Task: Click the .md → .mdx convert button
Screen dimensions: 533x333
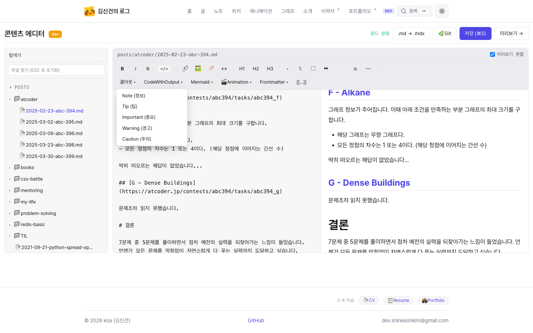Action: [x=411, y=33]
